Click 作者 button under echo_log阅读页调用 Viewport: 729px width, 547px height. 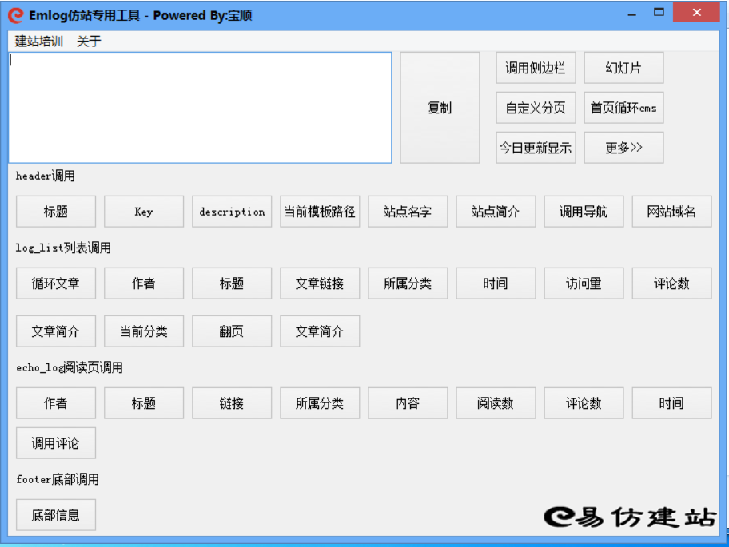(x=56, y=403)
